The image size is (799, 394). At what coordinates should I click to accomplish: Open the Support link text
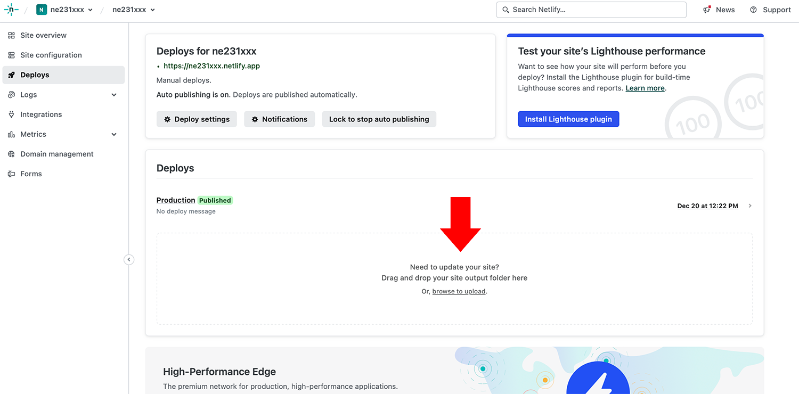point(777,10)
